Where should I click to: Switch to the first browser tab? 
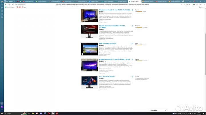click(x=10, y=1)
